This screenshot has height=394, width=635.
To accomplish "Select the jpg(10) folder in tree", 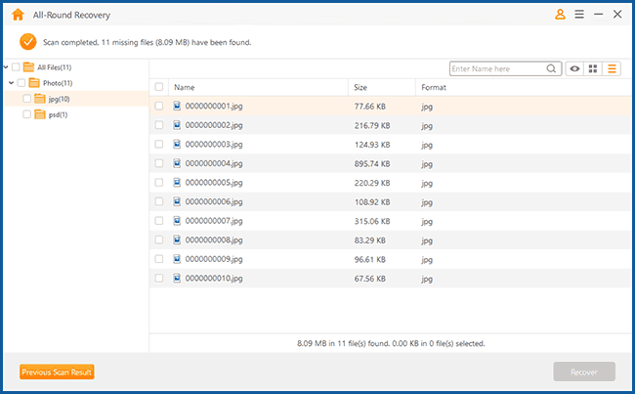I will click(x=57, y=99).
